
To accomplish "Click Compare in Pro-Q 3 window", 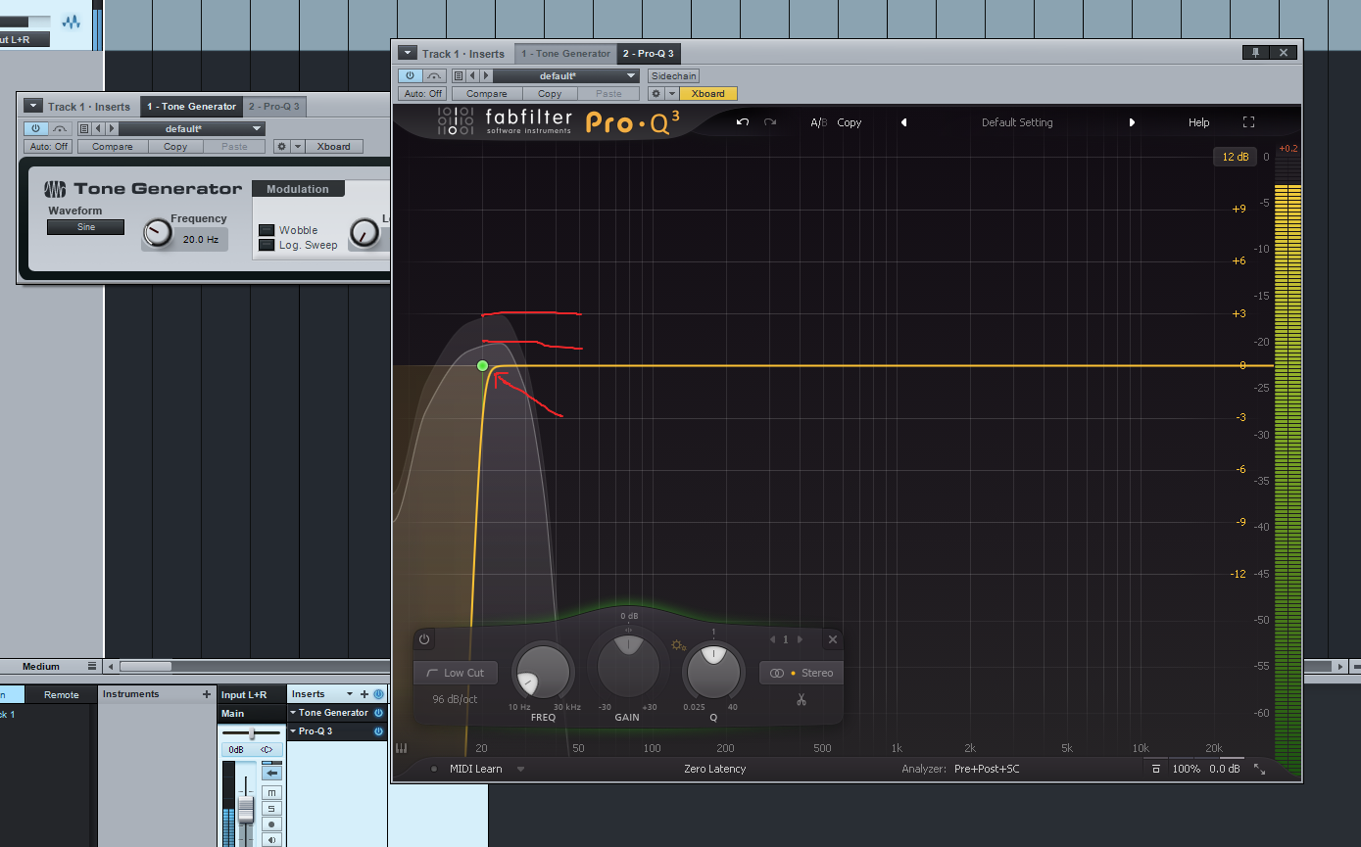I will (x=487, y=94).
